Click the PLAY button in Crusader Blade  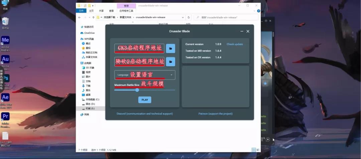(x=145, y=100)
